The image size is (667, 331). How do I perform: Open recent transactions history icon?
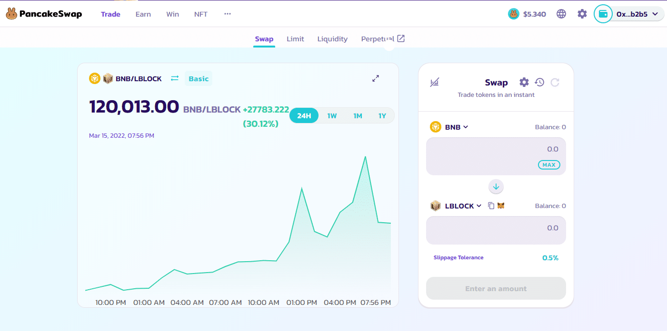[x=539, y=82]
